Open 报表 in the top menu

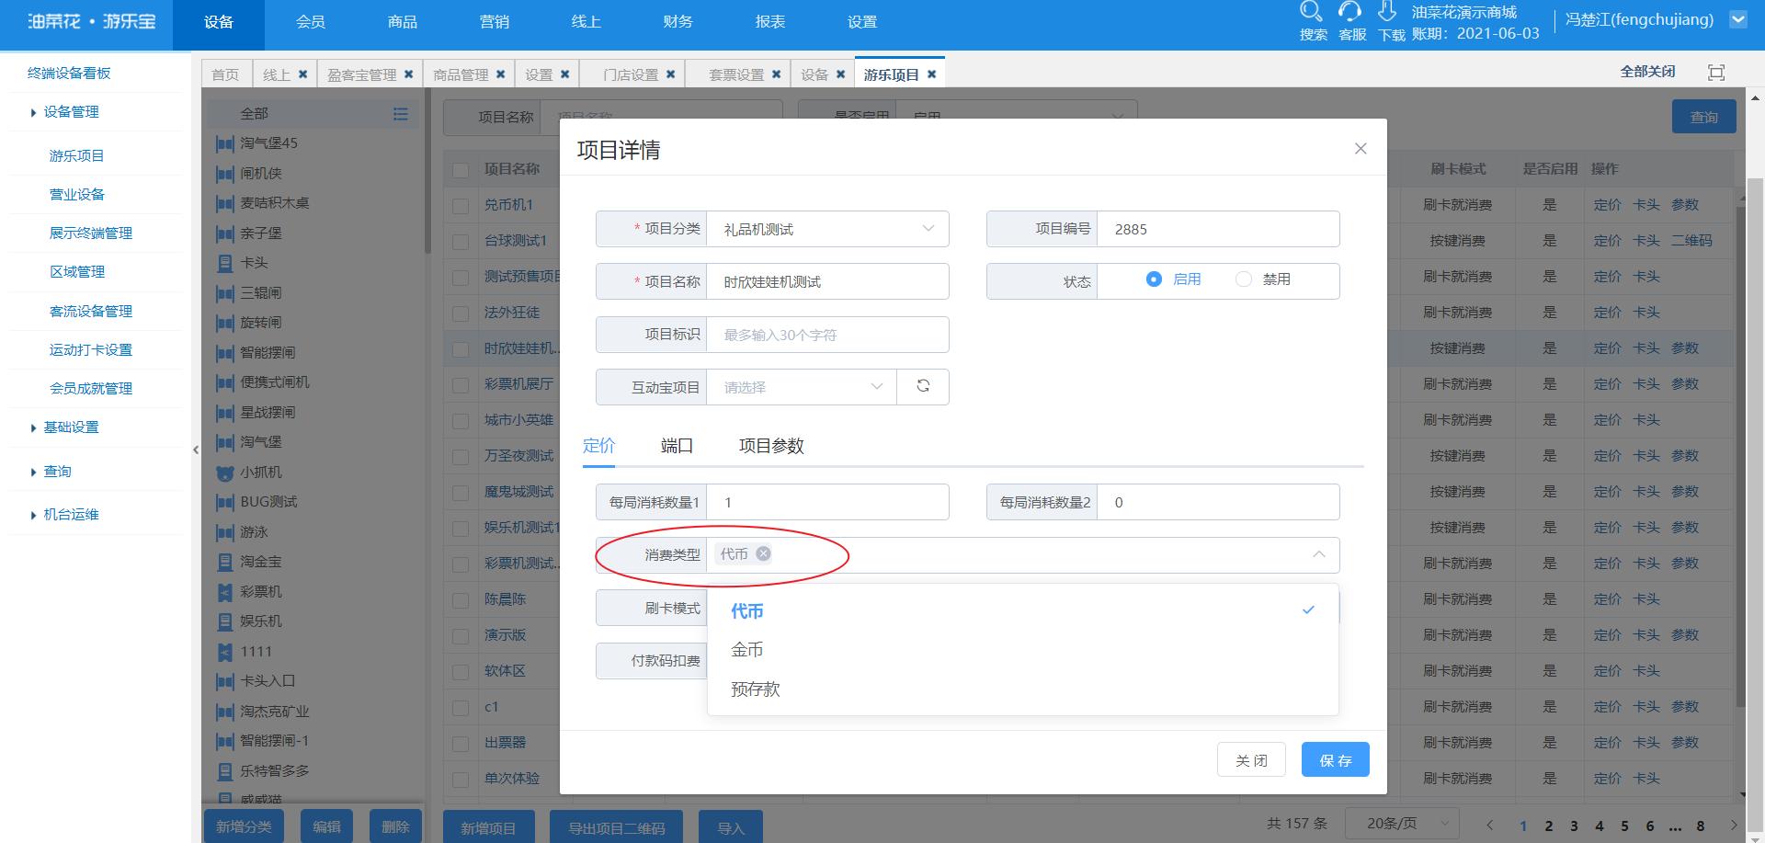point(770,22)
